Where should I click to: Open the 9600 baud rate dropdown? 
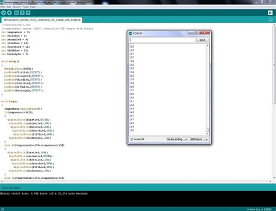point(199,140)
